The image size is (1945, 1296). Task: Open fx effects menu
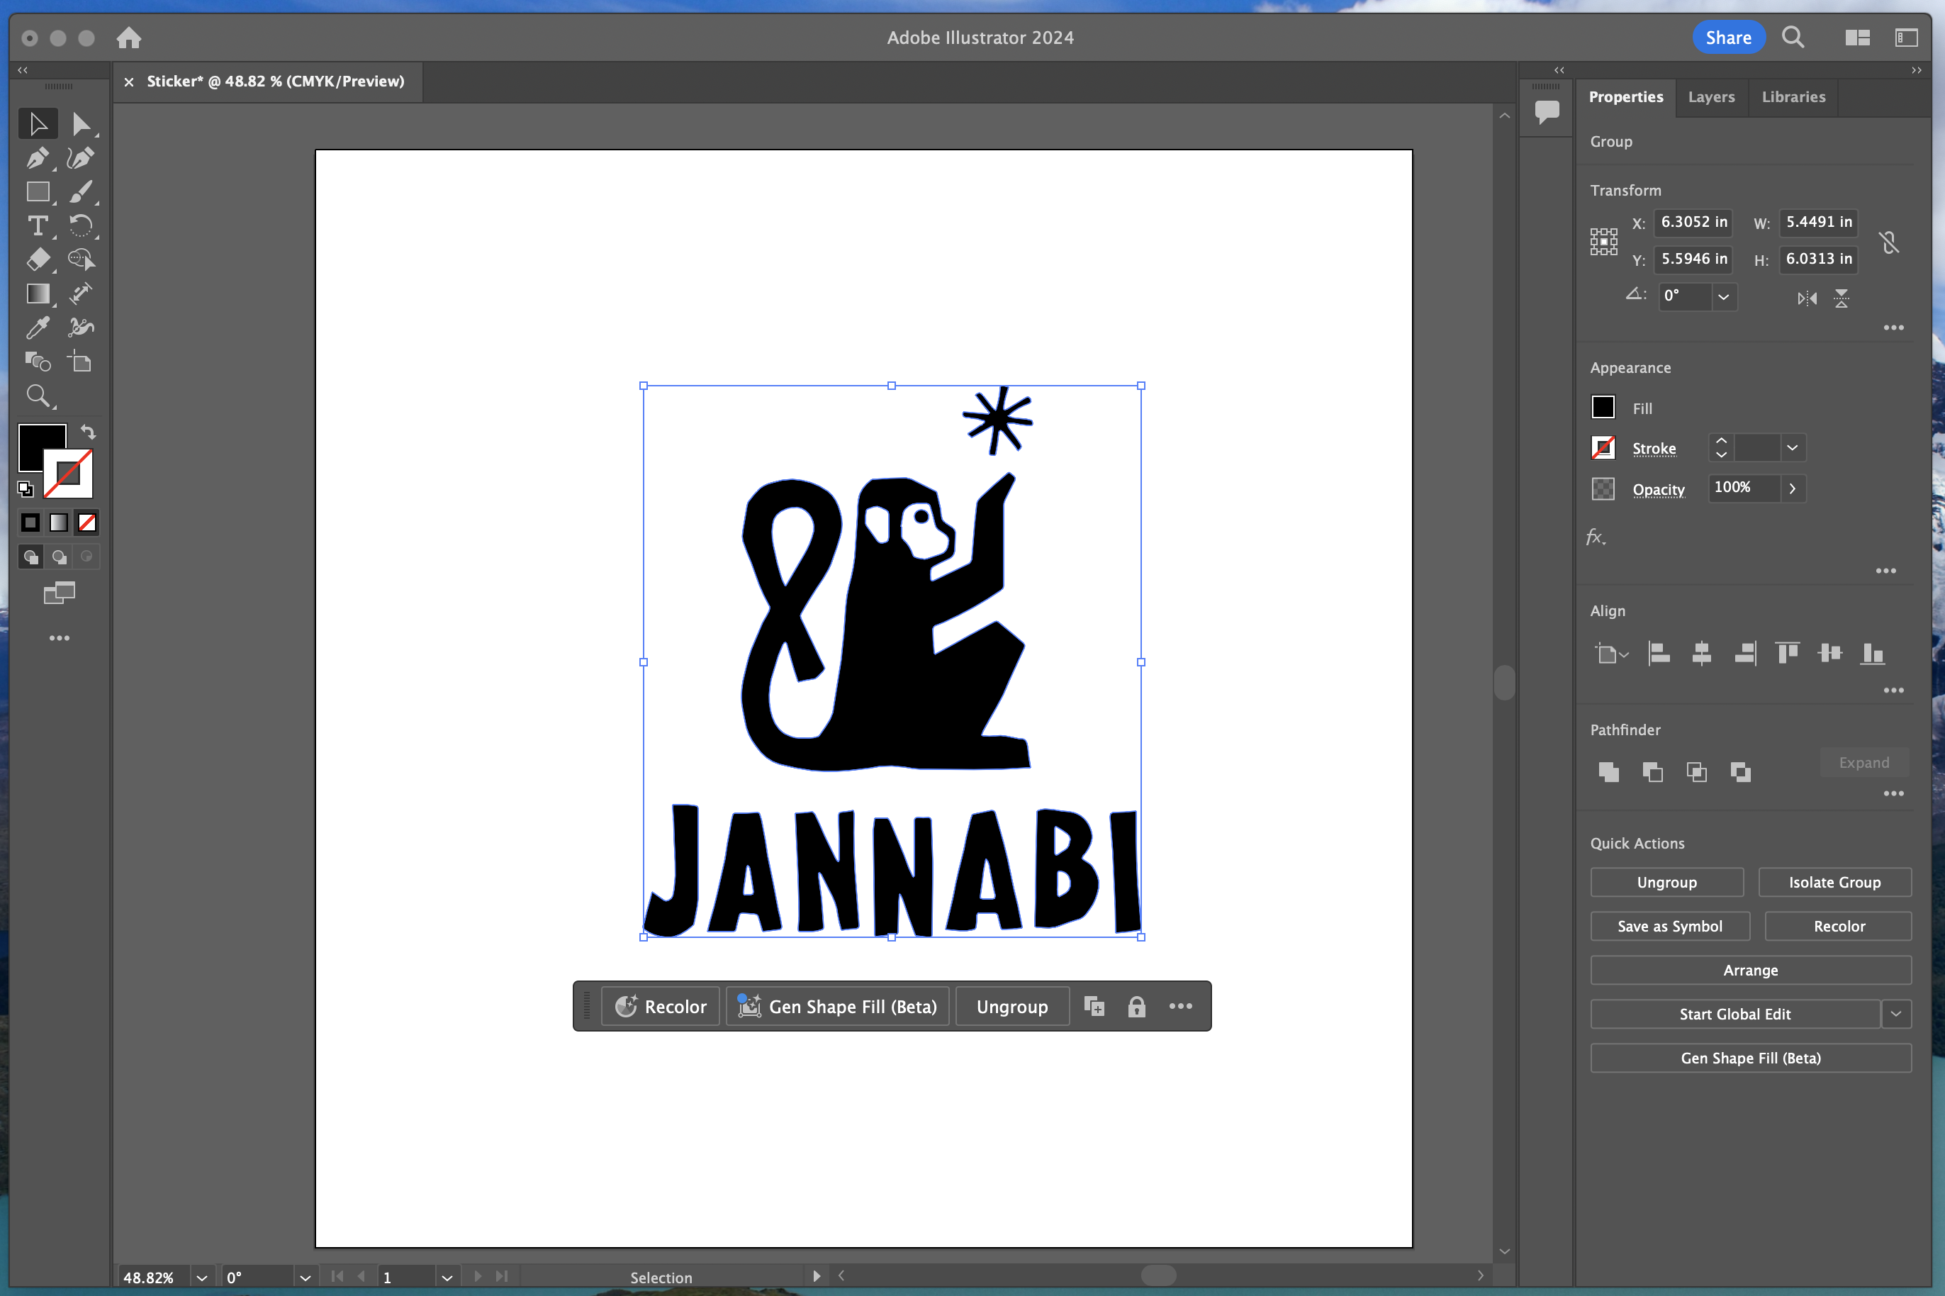point(1596,538)
